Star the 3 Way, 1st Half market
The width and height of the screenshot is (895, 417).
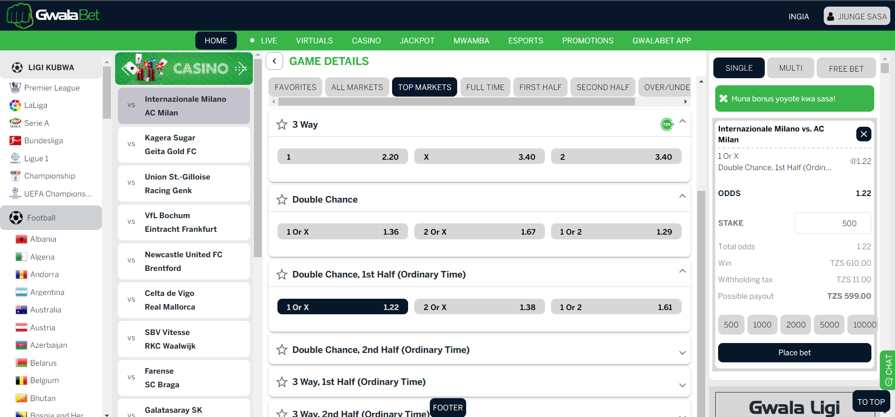pos(282,382)
